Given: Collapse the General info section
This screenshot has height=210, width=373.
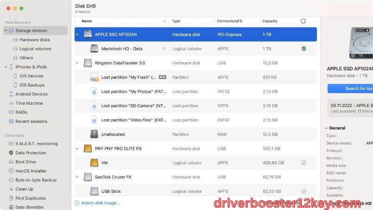Looking at the screenshot, I should pyautogui.click(x=326, y=128).
